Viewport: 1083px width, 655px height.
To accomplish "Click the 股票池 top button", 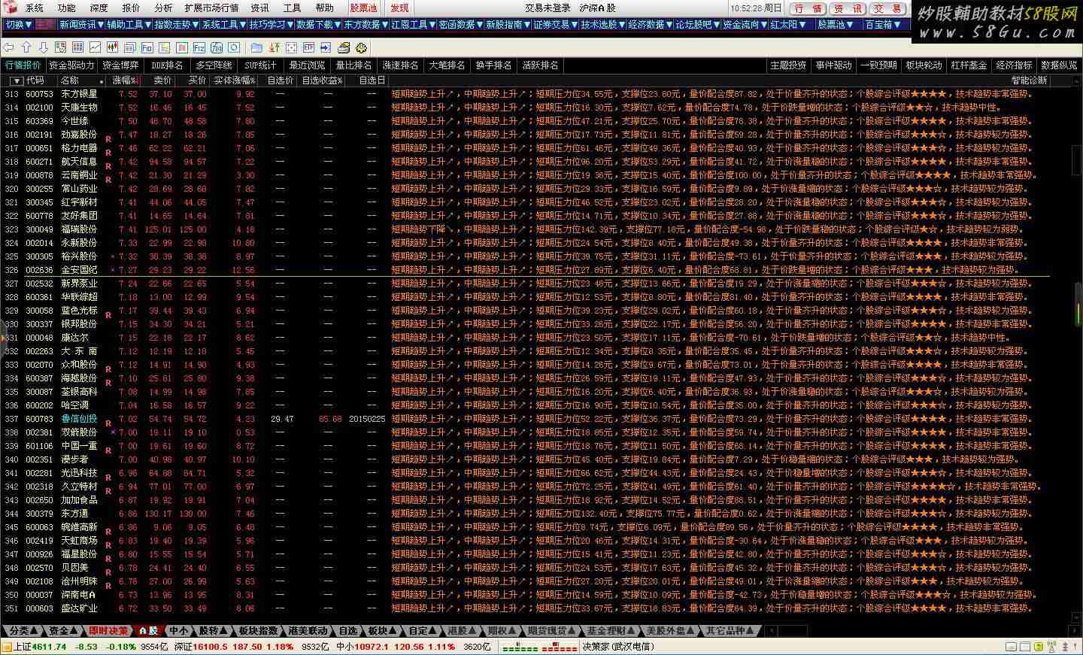I will (364, 8).
